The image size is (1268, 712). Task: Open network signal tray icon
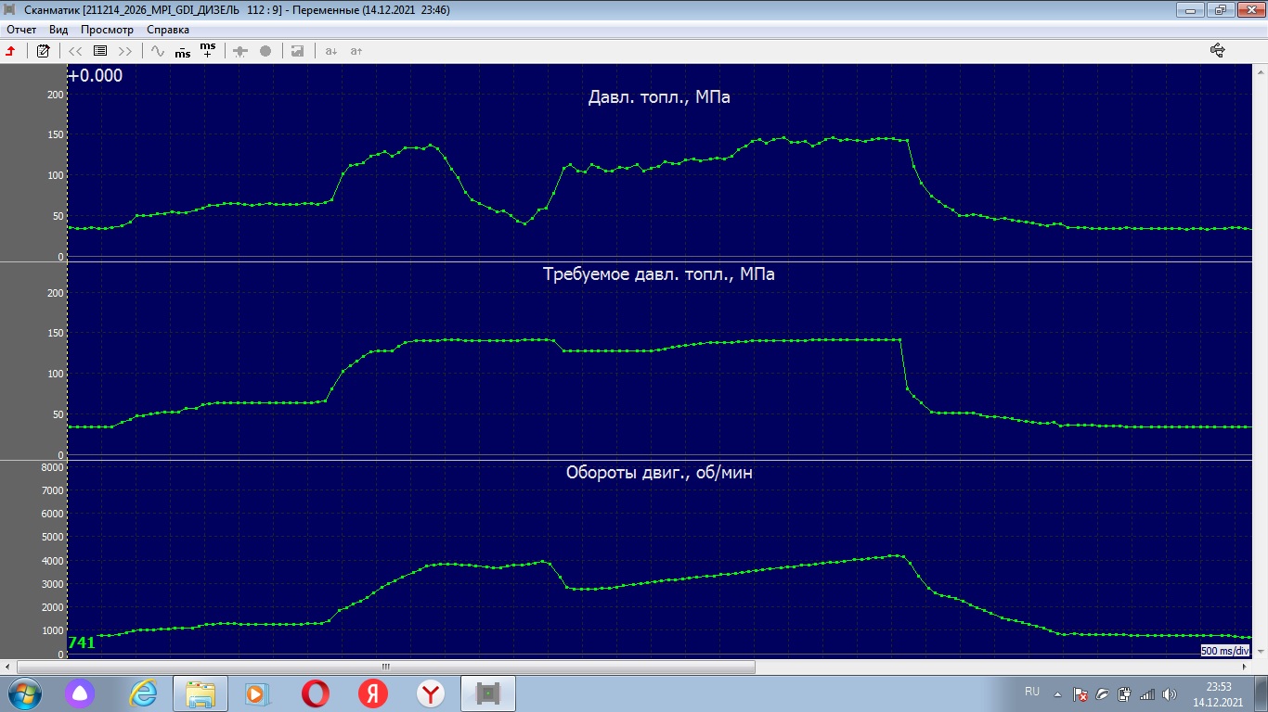(1146, 693)
